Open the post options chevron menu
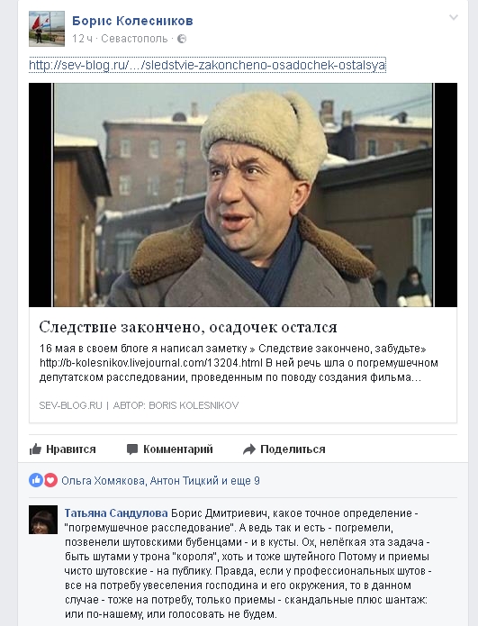Viewport: 478px width, 626px height. (454, 18)
